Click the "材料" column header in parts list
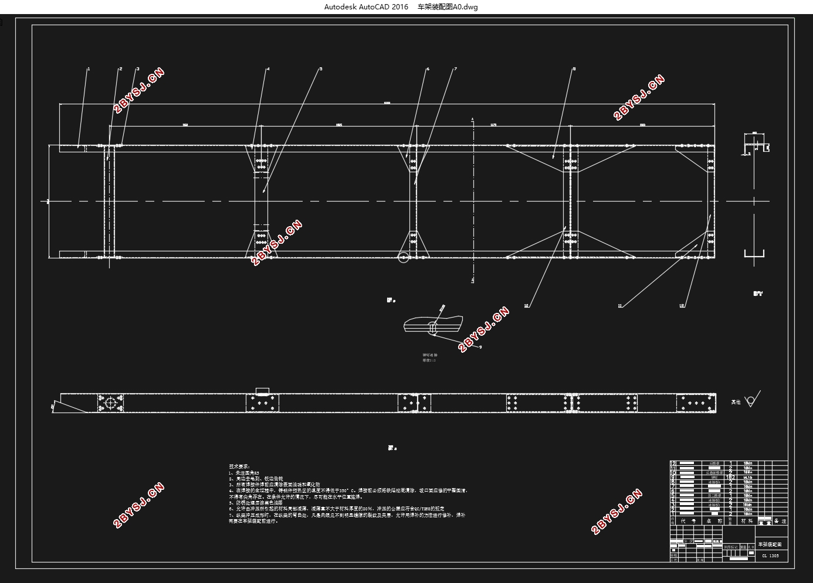The width and height of the screenshot is (813, 583). [747, 521]
